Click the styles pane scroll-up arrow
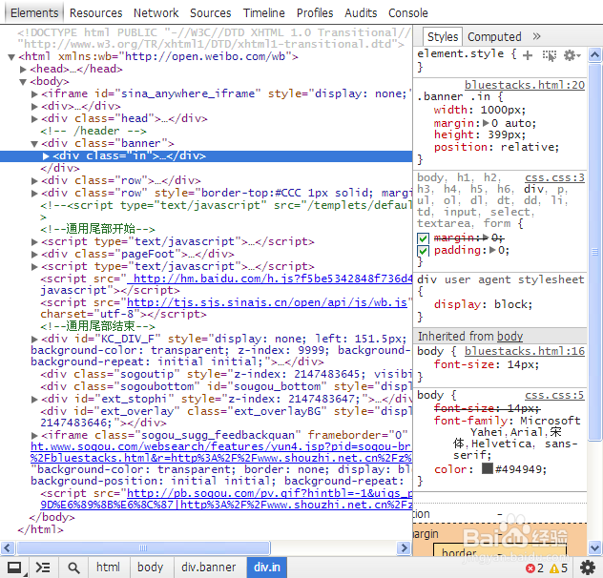 point(595,55)
